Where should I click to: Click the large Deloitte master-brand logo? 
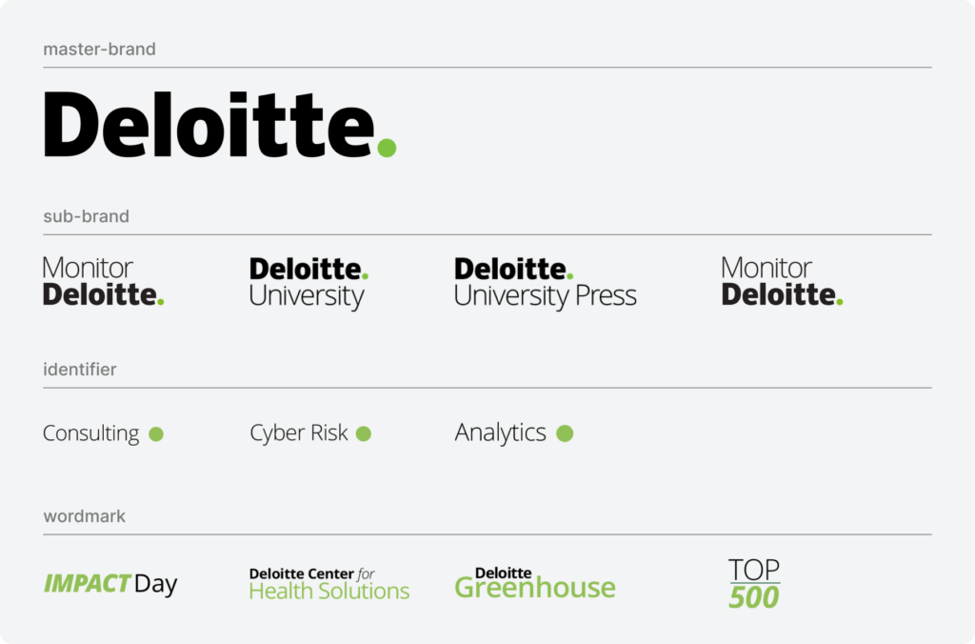coord(220,124)
